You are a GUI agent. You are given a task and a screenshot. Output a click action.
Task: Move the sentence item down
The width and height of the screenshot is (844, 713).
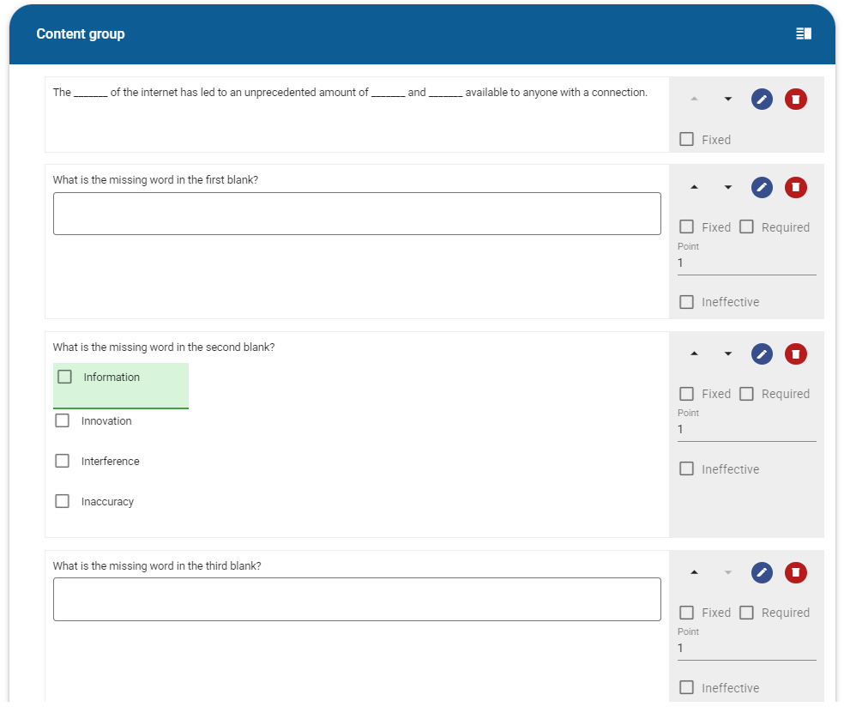click(x=727, y=99)
